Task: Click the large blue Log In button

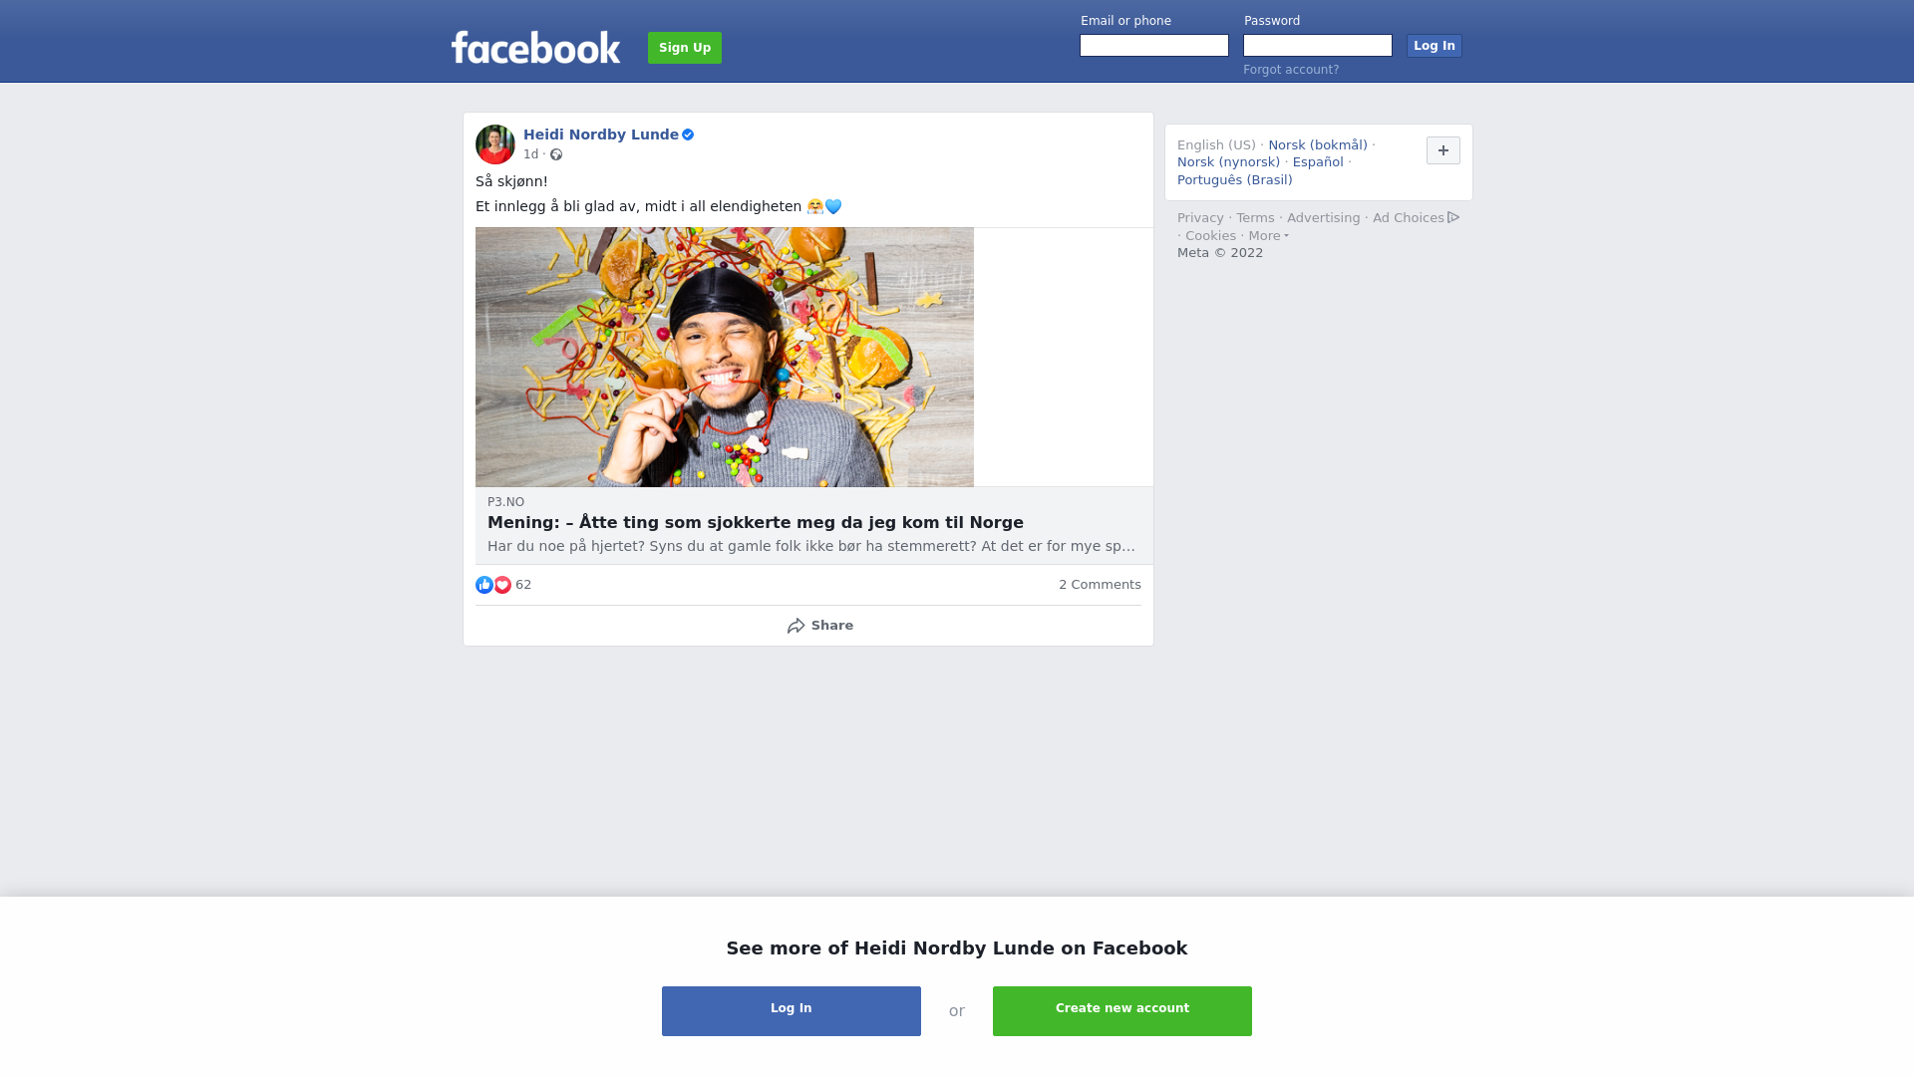Action: point(792,1011)
